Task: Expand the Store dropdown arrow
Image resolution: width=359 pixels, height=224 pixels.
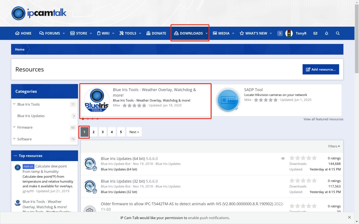Action: point(91,33)
